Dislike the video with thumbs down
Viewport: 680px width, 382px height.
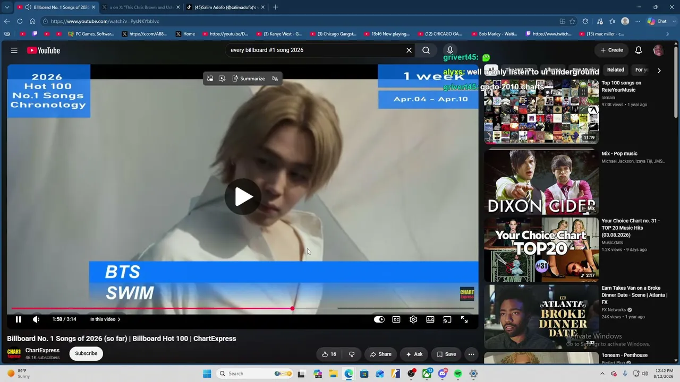click(352, 354)
